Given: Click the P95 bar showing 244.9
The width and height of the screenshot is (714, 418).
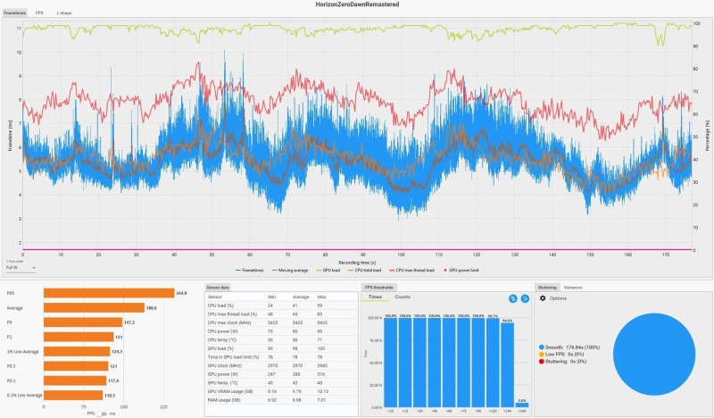Looking at the screenshot, I should [x=109, y=293].
